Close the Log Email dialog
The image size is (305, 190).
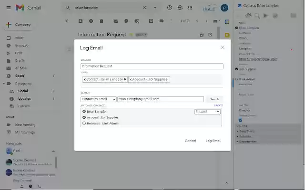pos(222,47)
